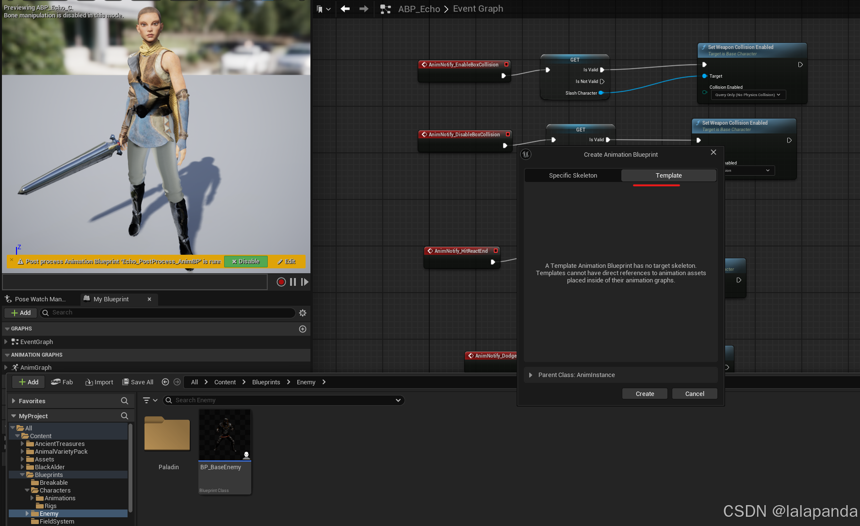Viewport: 860px width, 526px height.
Task: Select the AnimalVarietyPack folder in tree
Action: click(x=61, y=452)
